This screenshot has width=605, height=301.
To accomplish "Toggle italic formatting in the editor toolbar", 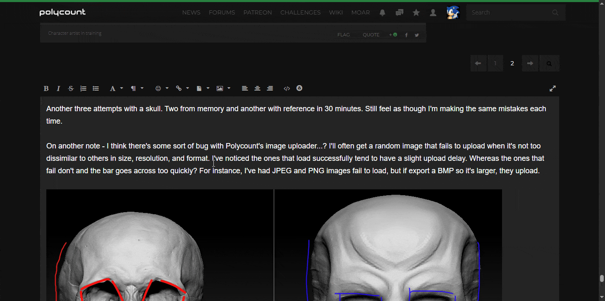I will coord(58,88).
